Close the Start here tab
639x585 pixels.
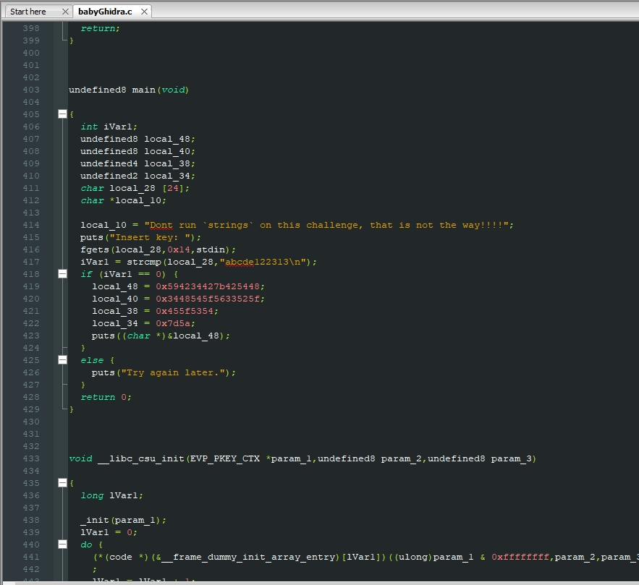tap(65, 12)
